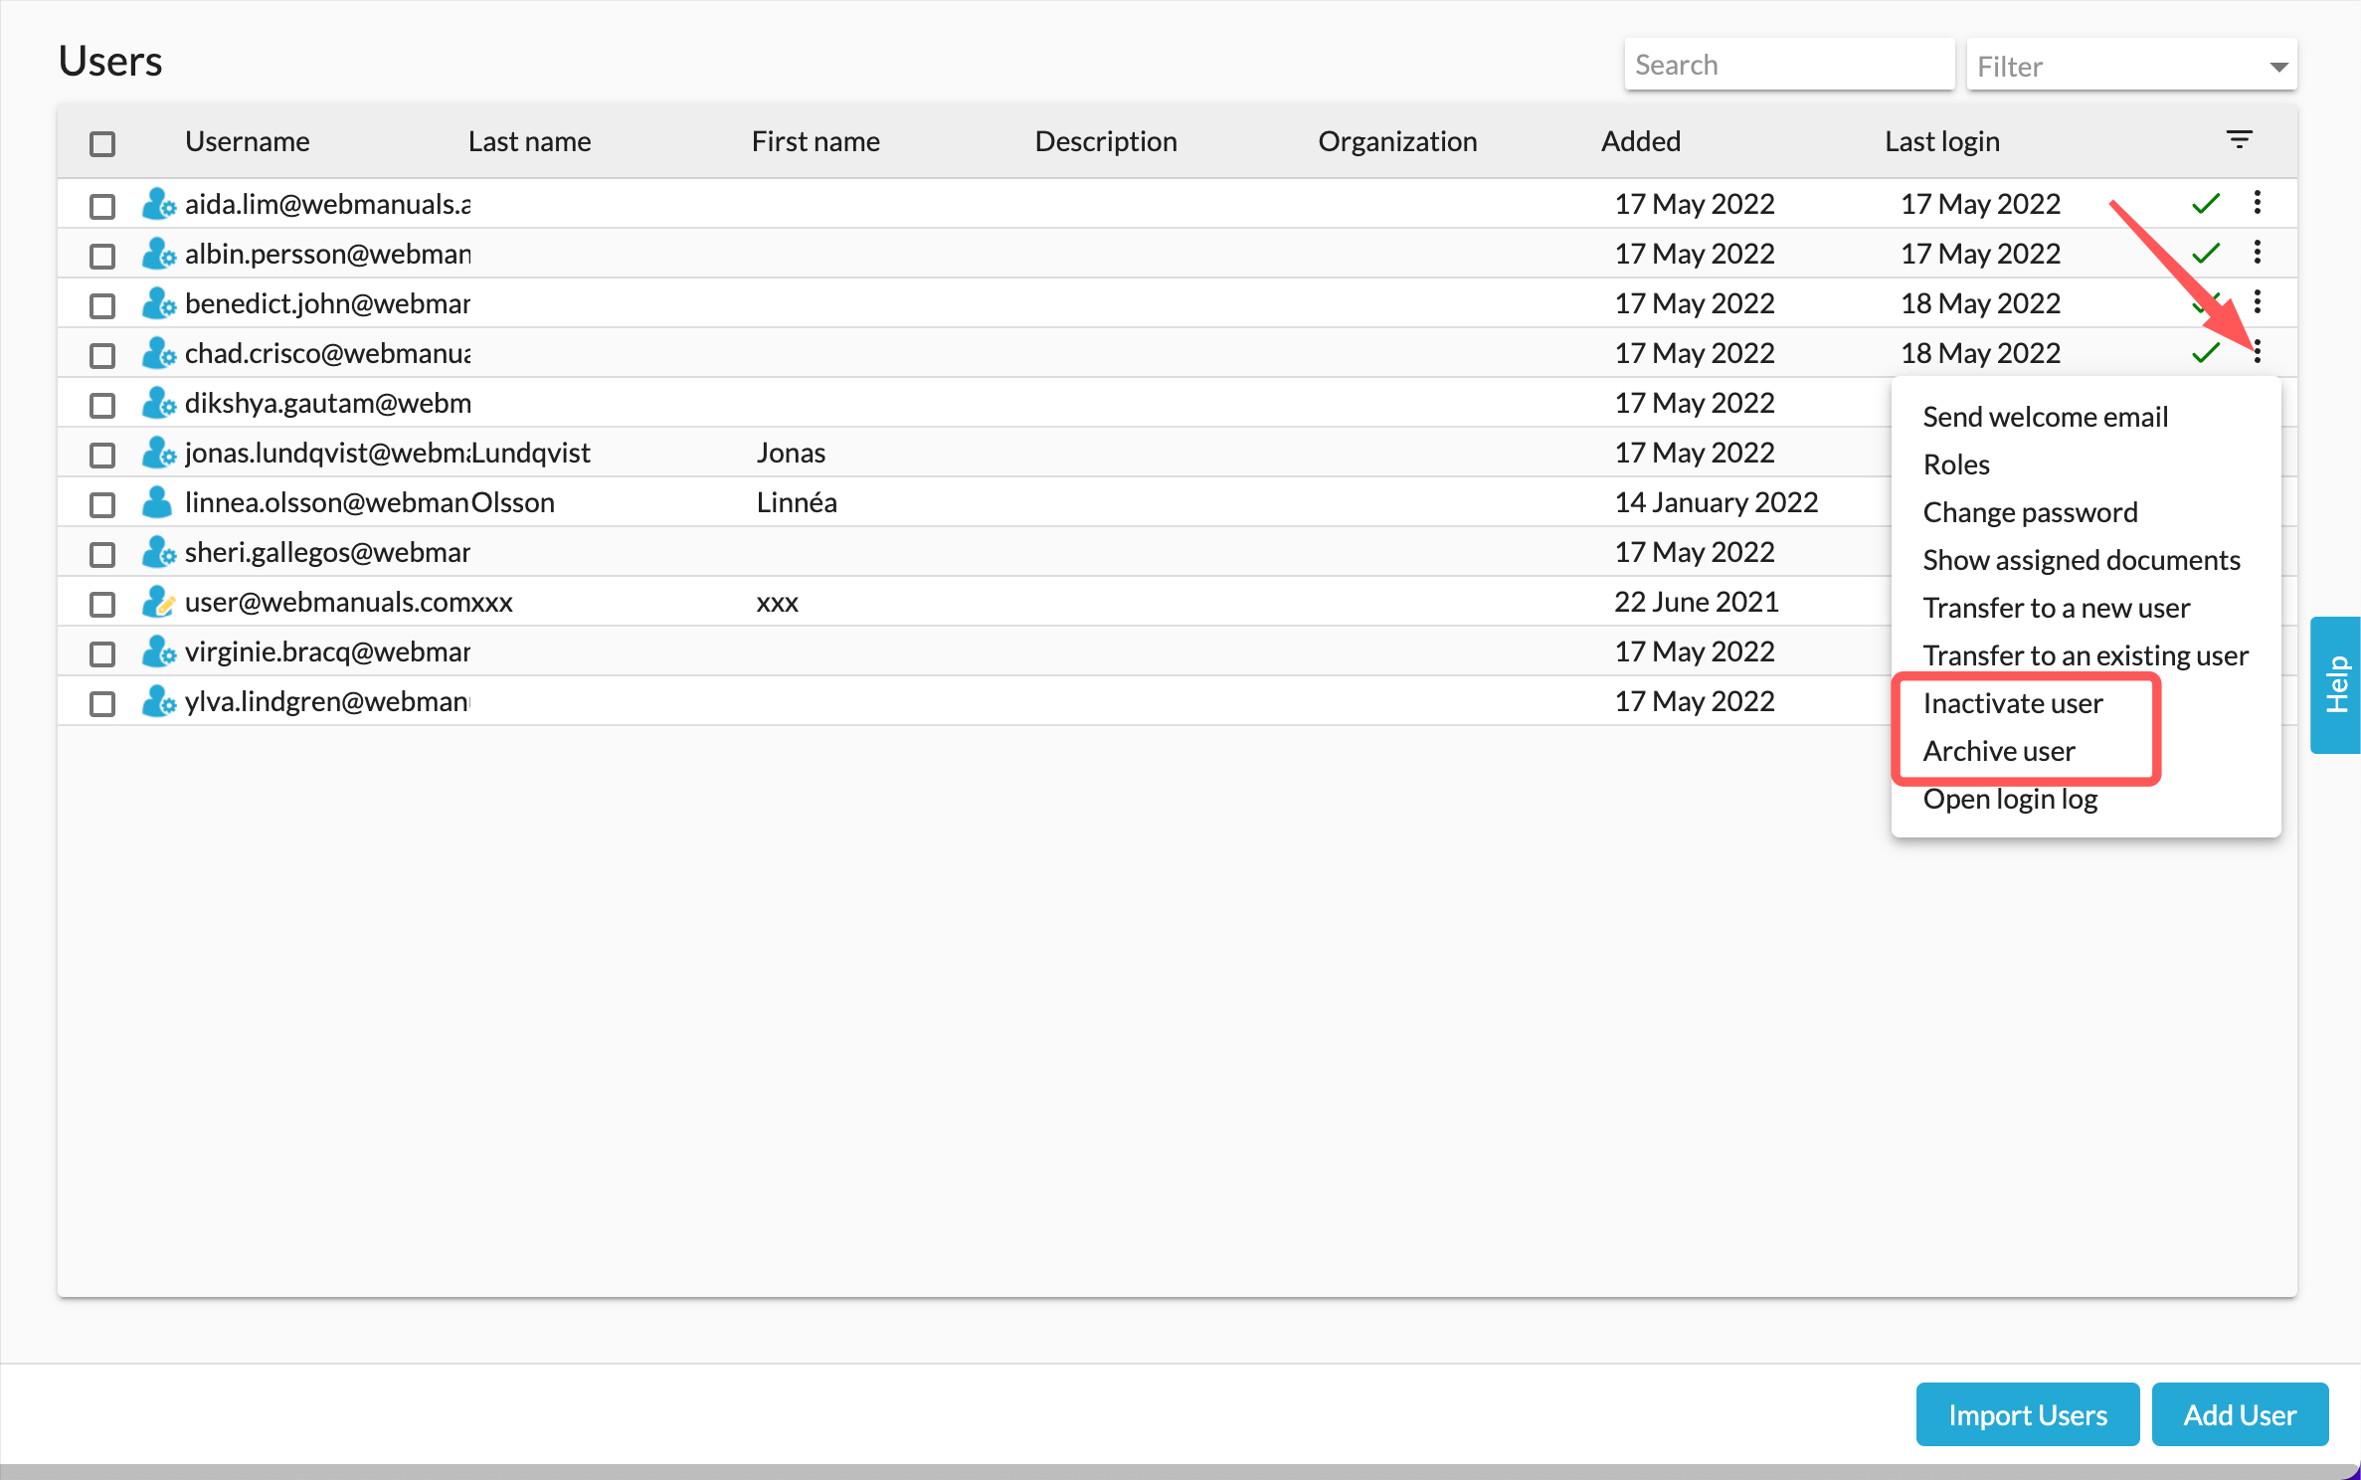Click the user icon beside ylva.lindgren
2361x1480 pixels.
pos(158,701)
